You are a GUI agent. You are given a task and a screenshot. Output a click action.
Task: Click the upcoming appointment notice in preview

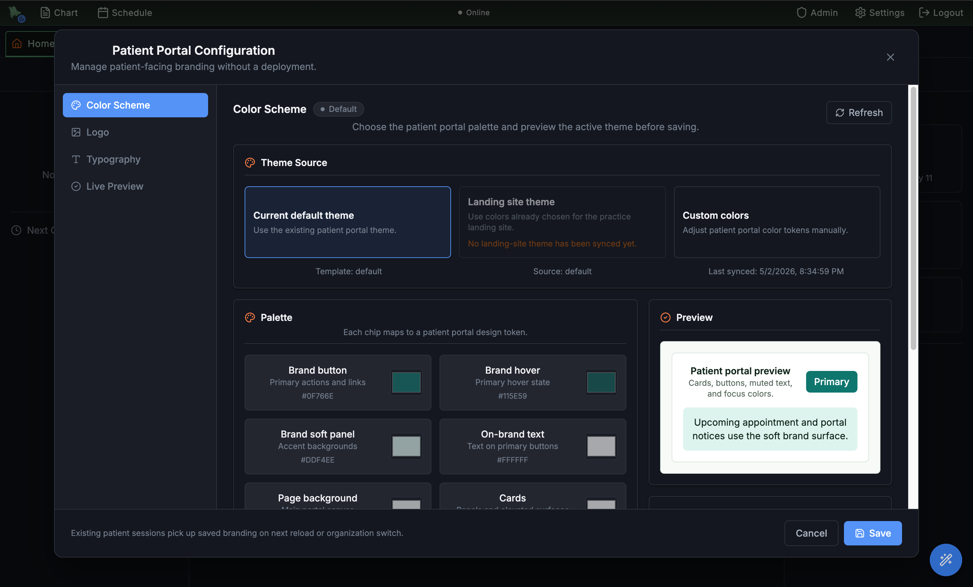pyautogui.click(x=770, y=429)
